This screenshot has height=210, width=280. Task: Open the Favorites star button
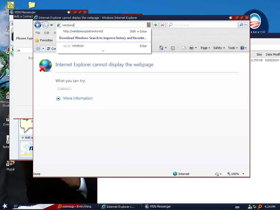[44, 40]
